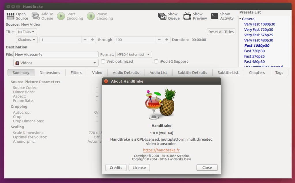The image size is (295, 183).
Task: Open the Chapters range dropdown
Action: tap(27, 40)
